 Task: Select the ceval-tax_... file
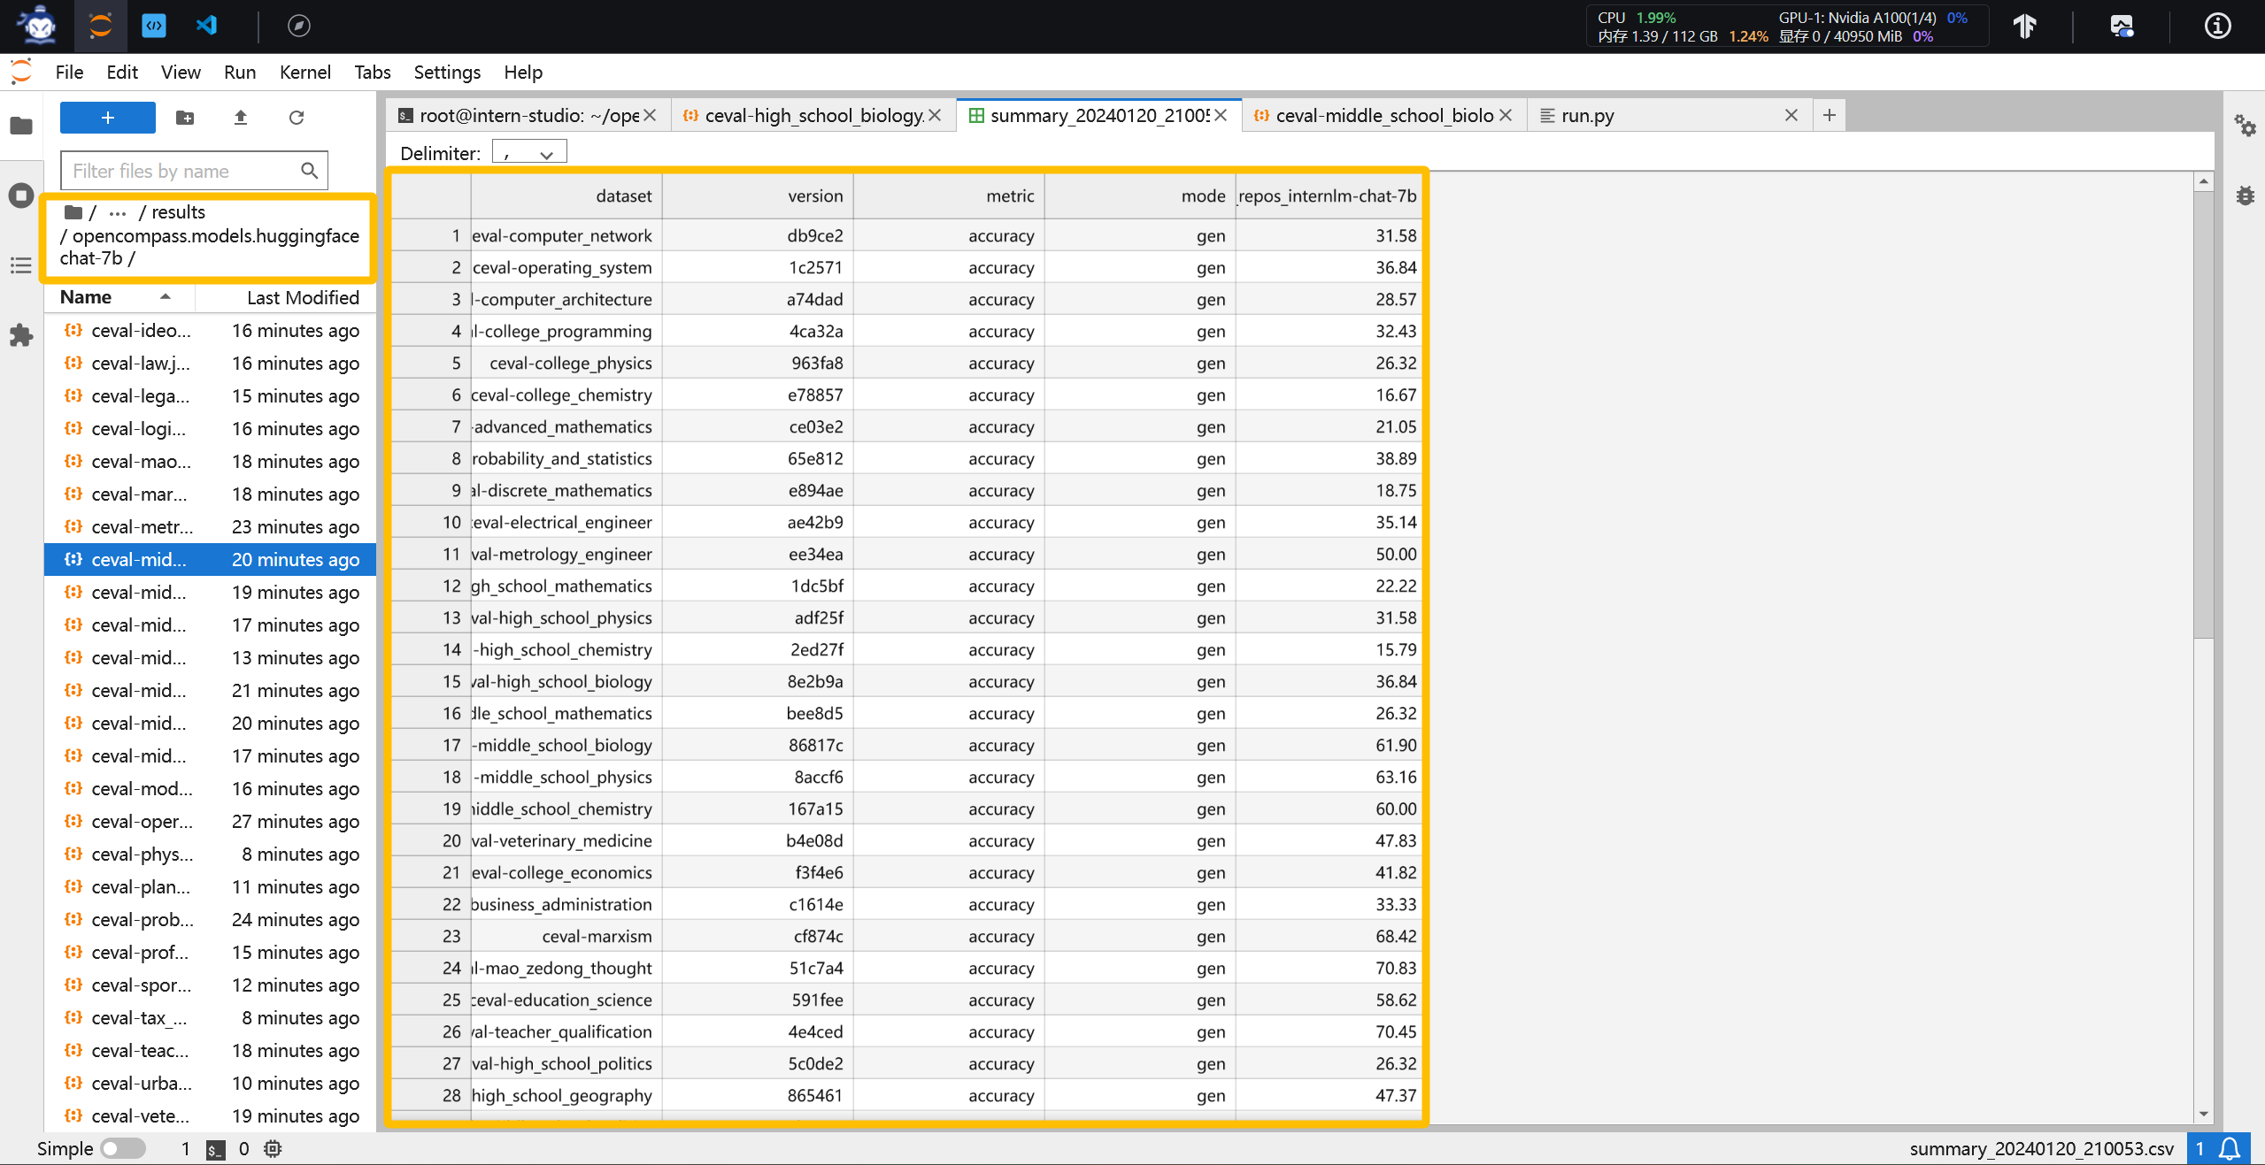(x=211, y=1018)
